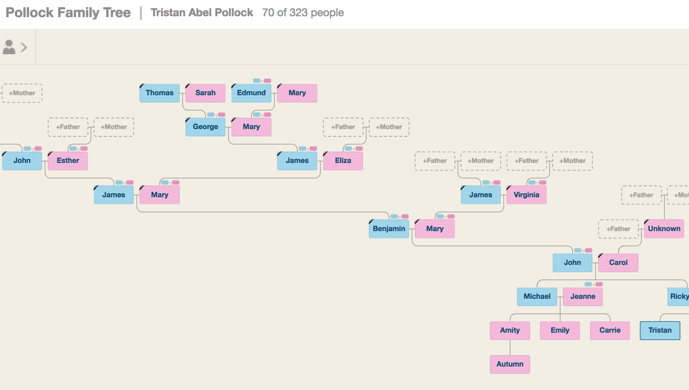Click the parents indicator above Jeanne
689x390 pixels.
click(x=593, y=284)
